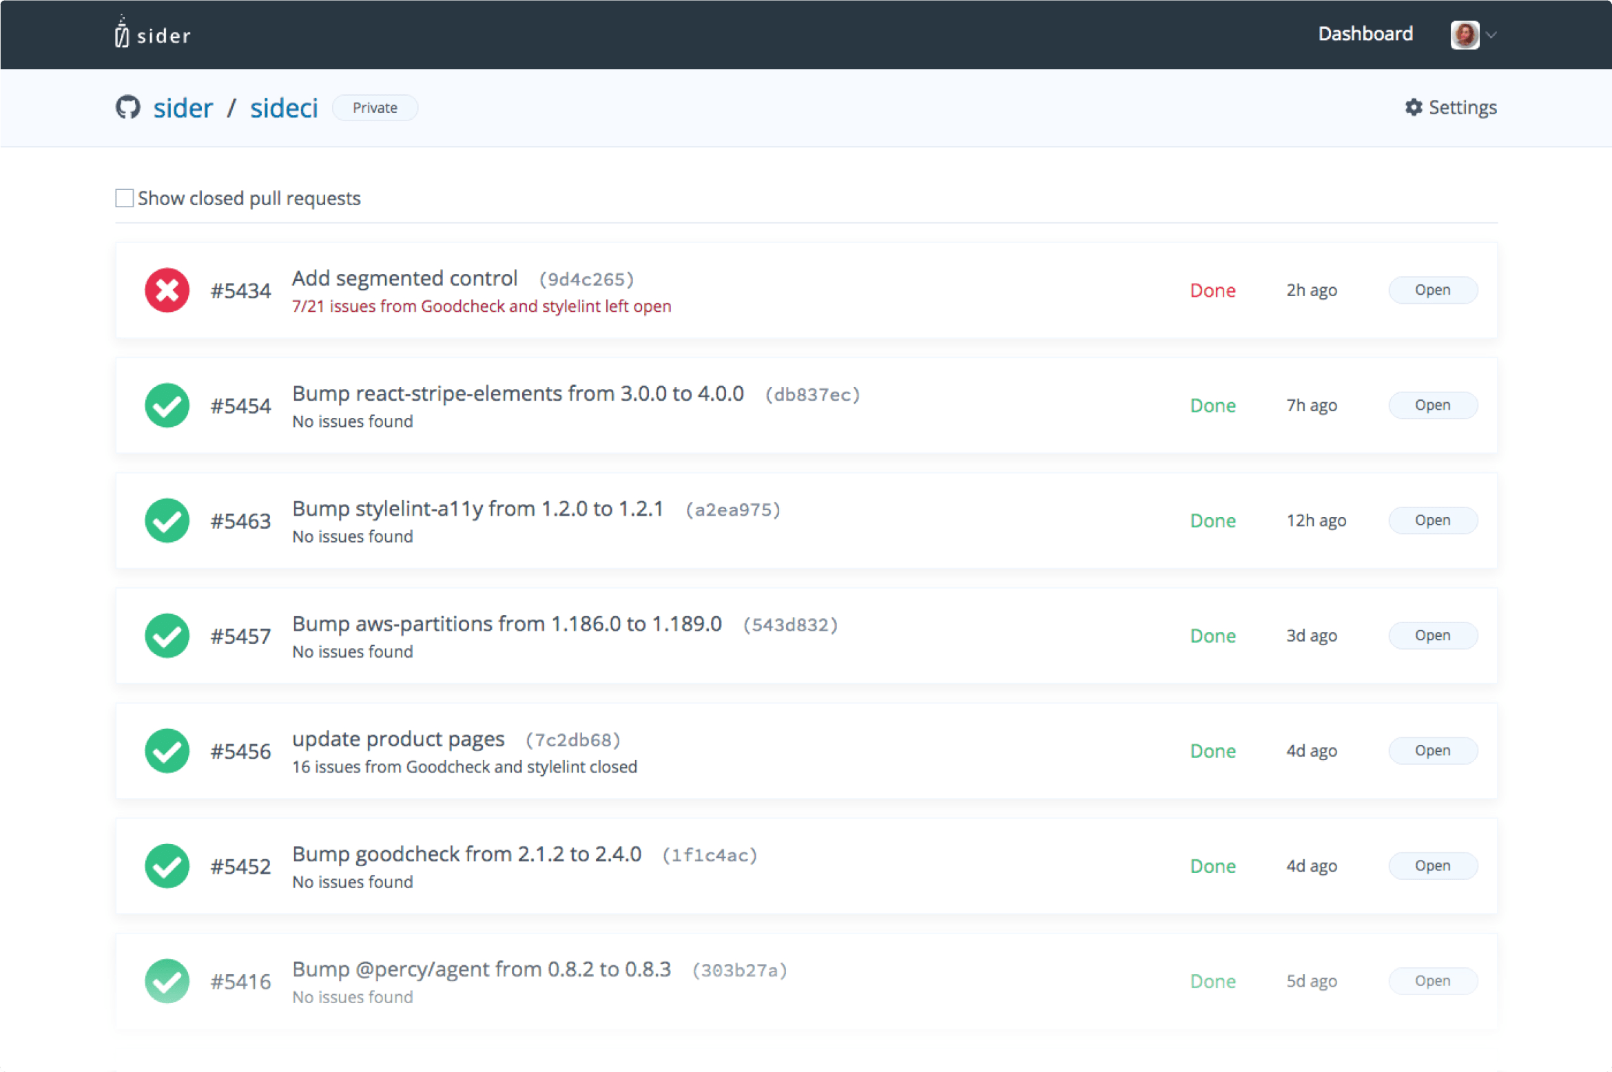Viewport: 1612px width, 1072px height.
Task: Open Bump react-stripe-elements pull request
Action: (518, 393)
